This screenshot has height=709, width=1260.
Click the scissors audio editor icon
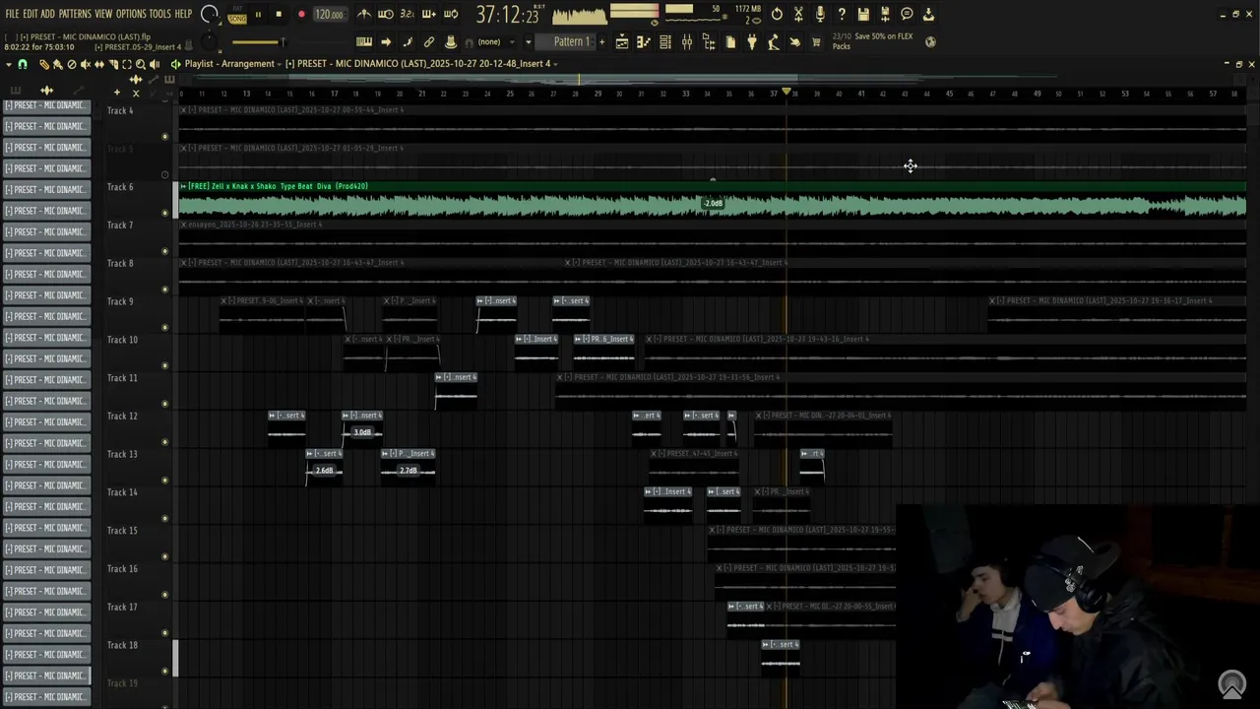coord(798,14)
